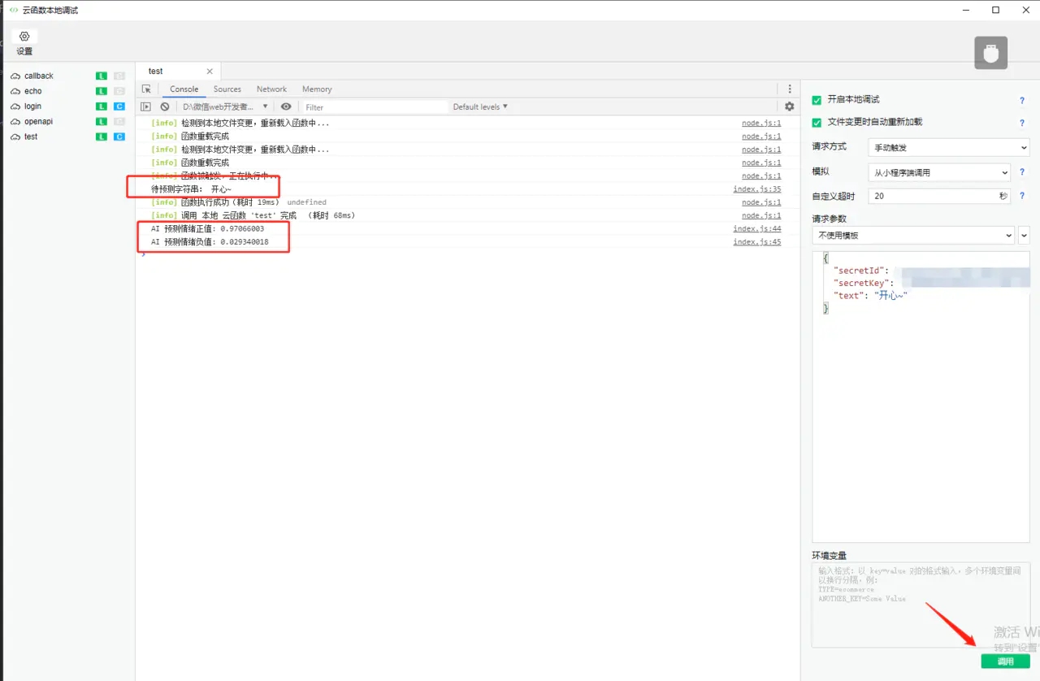1040x681 pixels.
Task: Click the AI 预测情绪正值 log line
Action: pos(207,229)
